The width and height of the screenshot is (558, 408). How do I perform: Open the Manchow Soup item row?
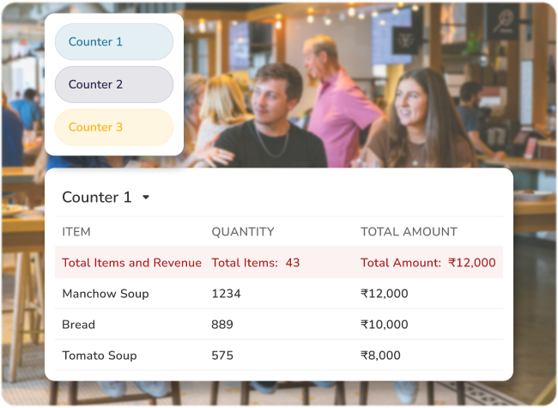click(x=106, y=294)
